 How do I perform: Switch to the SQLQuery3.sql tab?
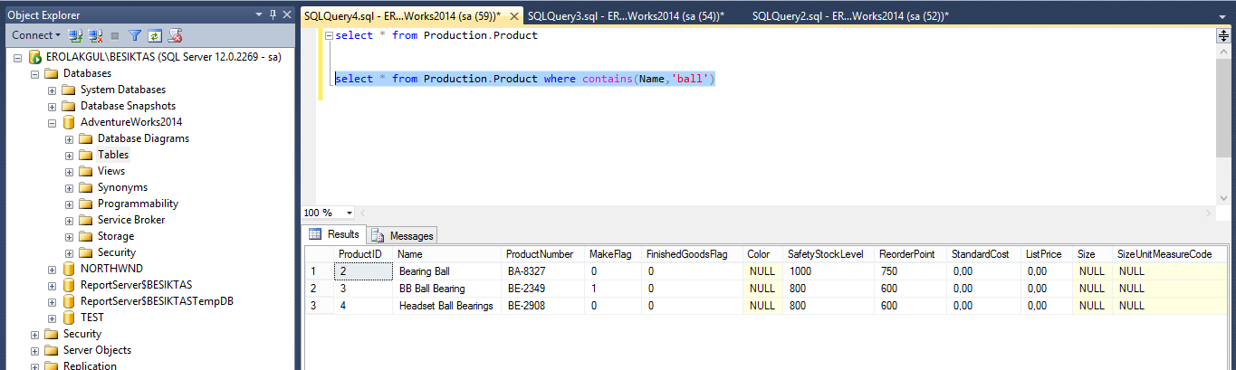(x=625, y=16)
